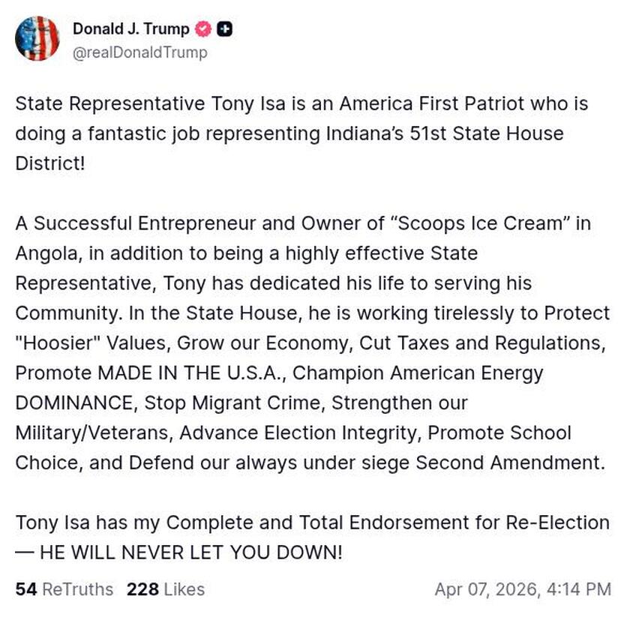Open the @realDonaldTrump handle
The height and width of the screenshot is (620, 630).
(142, 52)
